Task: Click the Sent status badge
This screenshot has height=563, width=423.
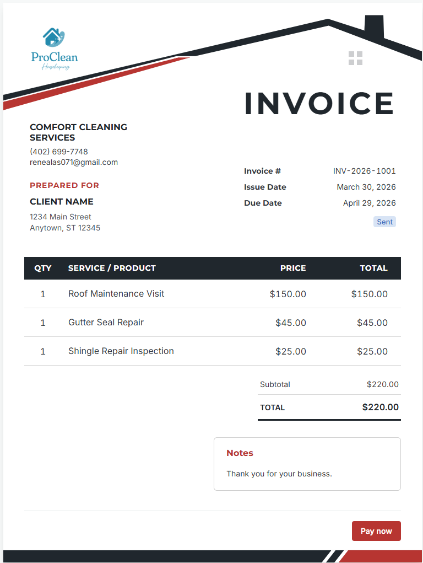Action: pyautogui.click(x=384, y=222)
